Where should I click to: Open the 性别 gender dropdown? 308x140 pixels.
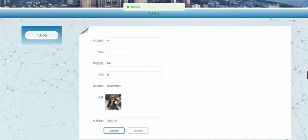tap(134, 75)
